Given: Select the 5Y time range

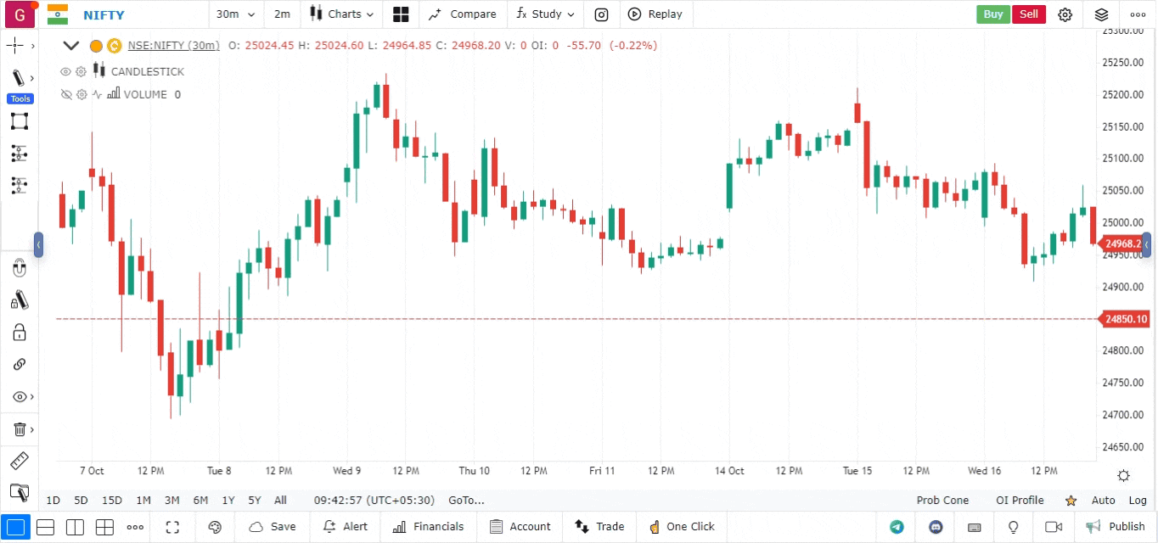Looking at the screenshot, I should 255,501.
